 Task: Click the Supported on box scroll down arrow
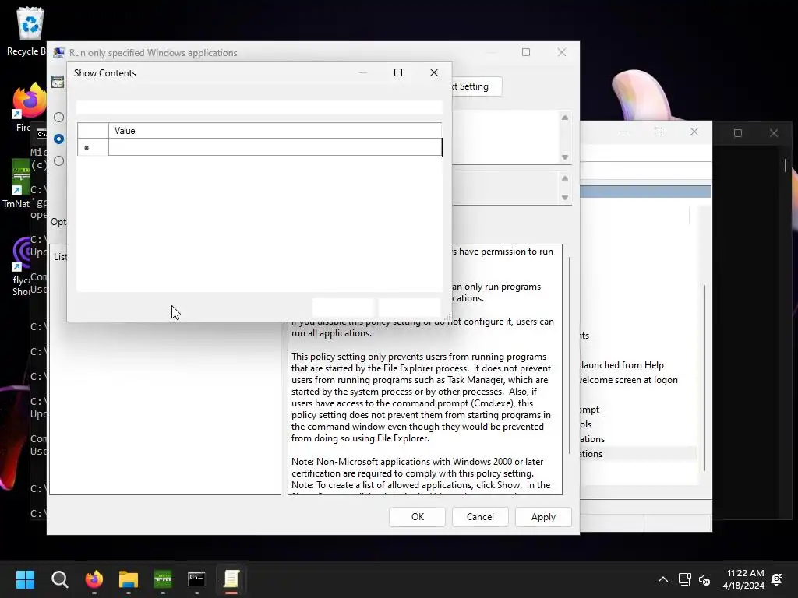[x=564, y=197]
